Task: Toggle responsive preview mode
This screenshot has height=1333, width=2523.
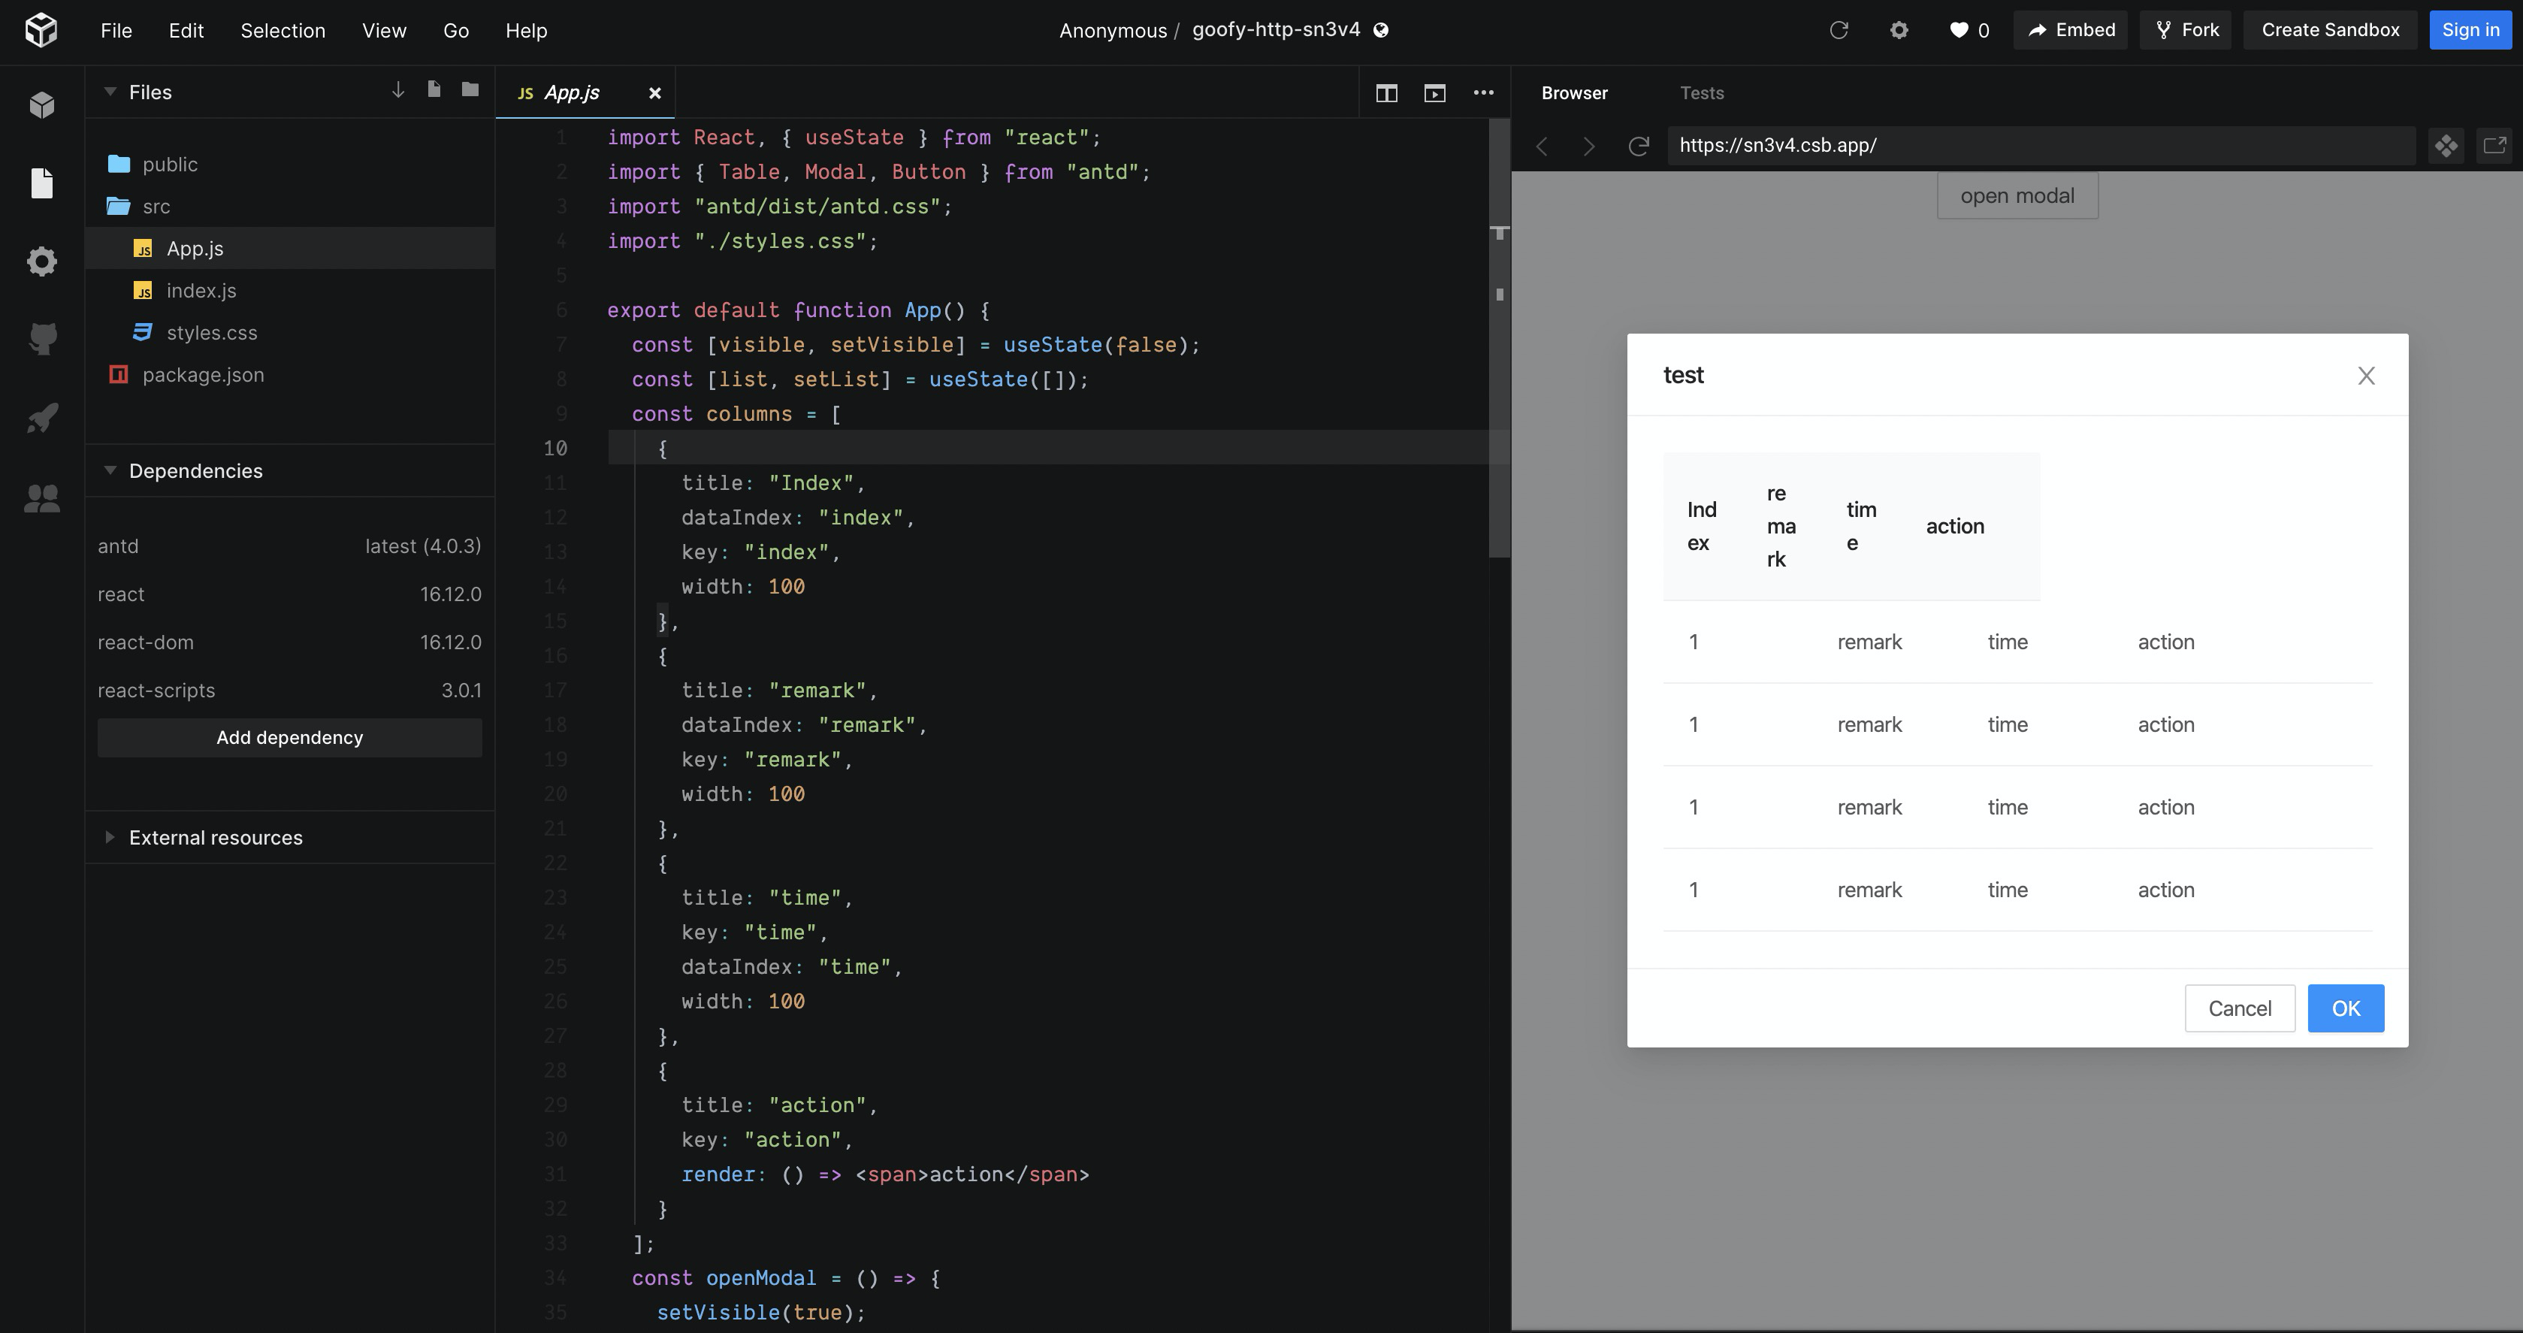Action: 2446,145
